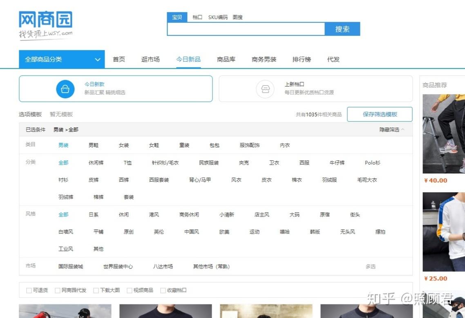Click the 上新档口 shop stall icon
The width and height of the screenshot is (465, 318).
265,89
